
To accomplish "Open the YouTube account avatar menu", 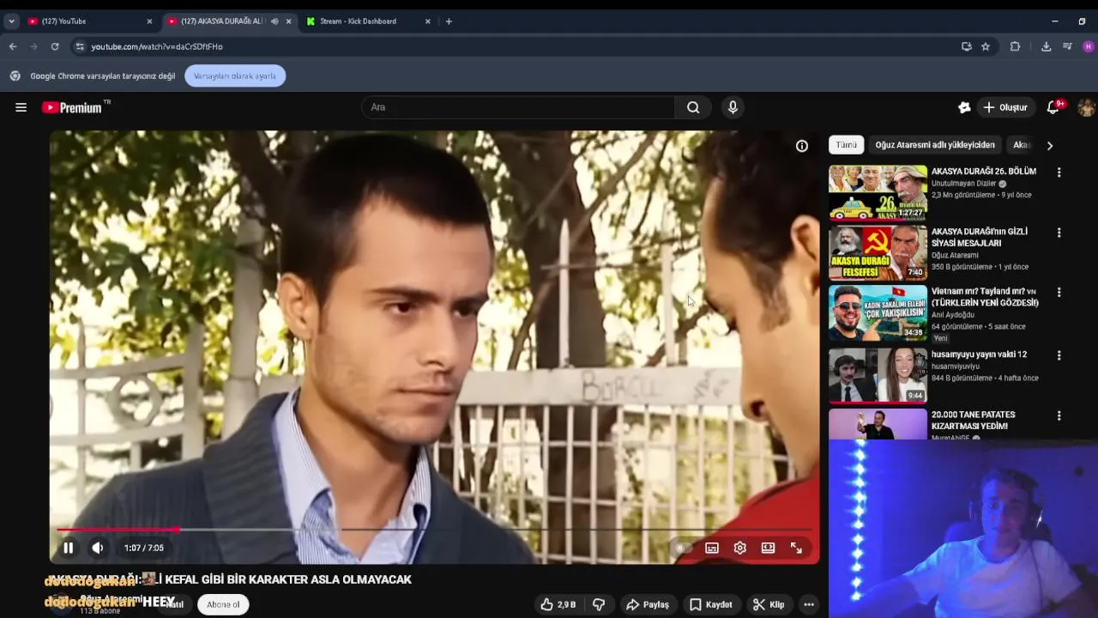I will pos(1086,107).
